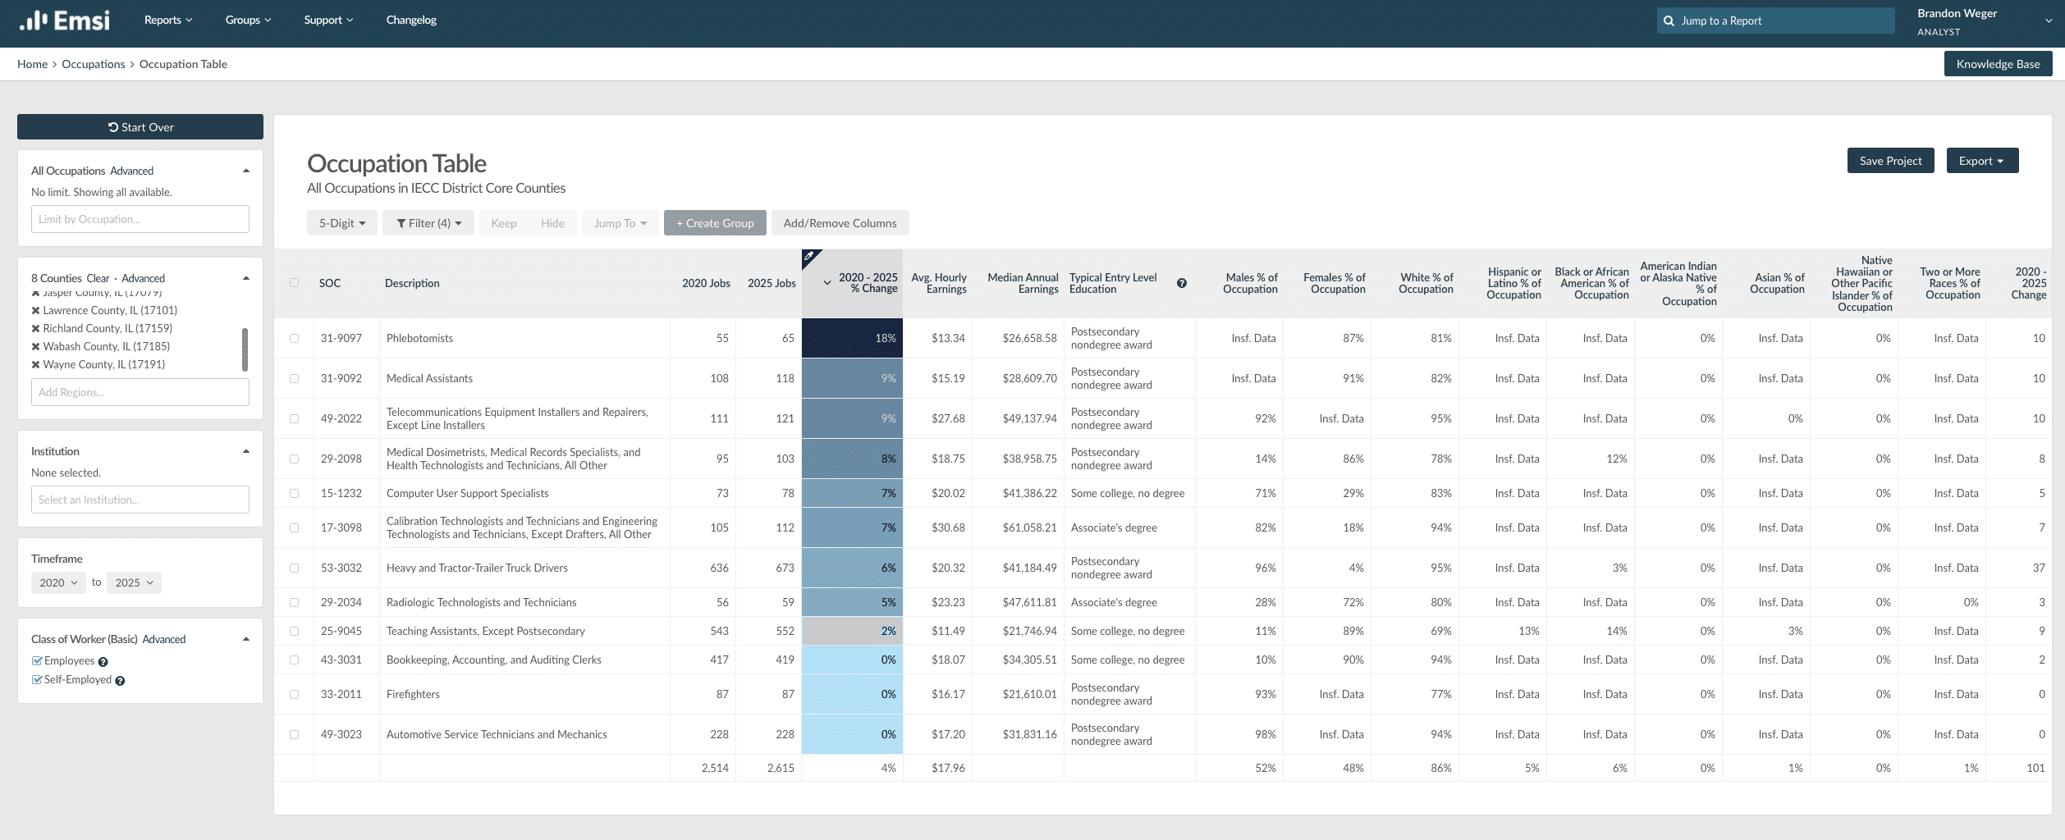Click the search magnifier icon

[1669, 21]
